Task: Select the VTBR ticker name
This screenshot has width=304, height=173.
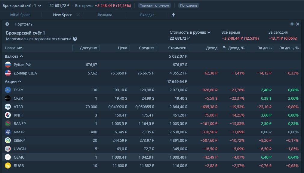Action: (18, 107)
